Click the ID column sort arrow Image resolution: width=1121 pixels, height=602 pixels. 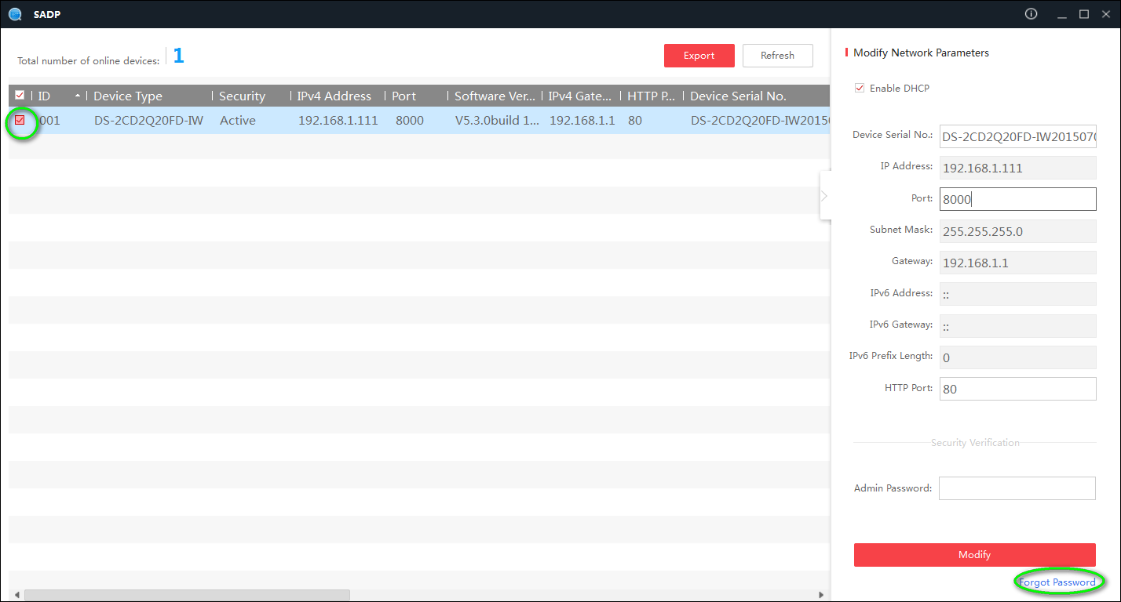coord(78,95)
